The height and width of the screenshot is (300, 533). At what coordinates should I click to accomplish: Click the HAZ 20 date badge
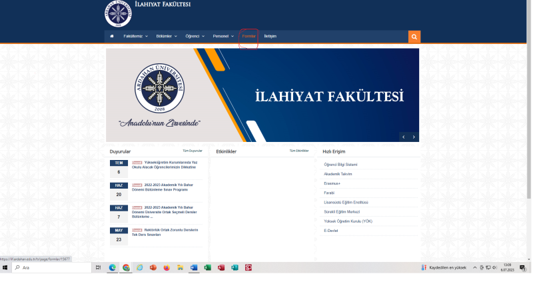119,191
